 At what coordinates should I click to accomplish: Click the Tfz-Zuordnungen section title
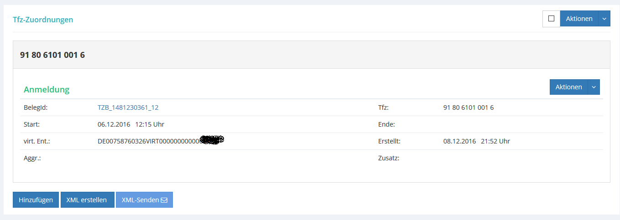tap(43, 20)
